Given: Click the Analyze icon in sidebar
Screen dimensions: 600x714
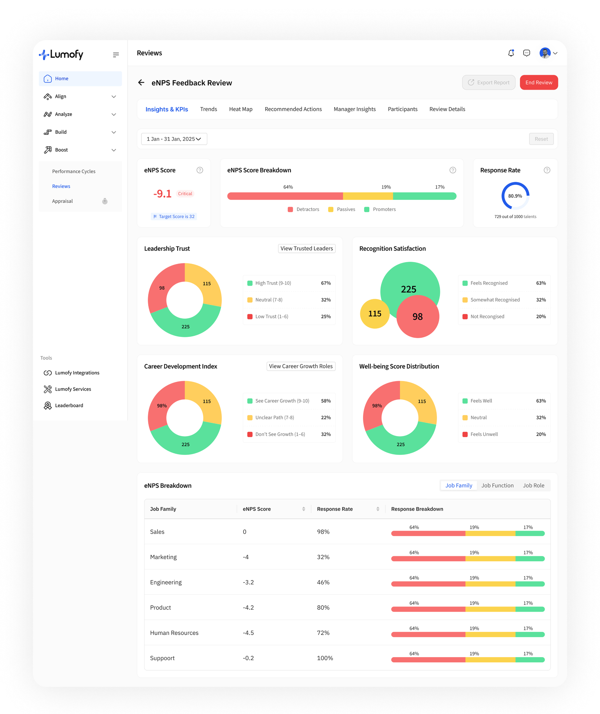Looking at the screenshot, I should point(48,114).
